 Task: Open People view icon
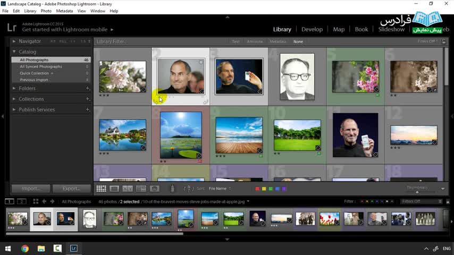154,189
